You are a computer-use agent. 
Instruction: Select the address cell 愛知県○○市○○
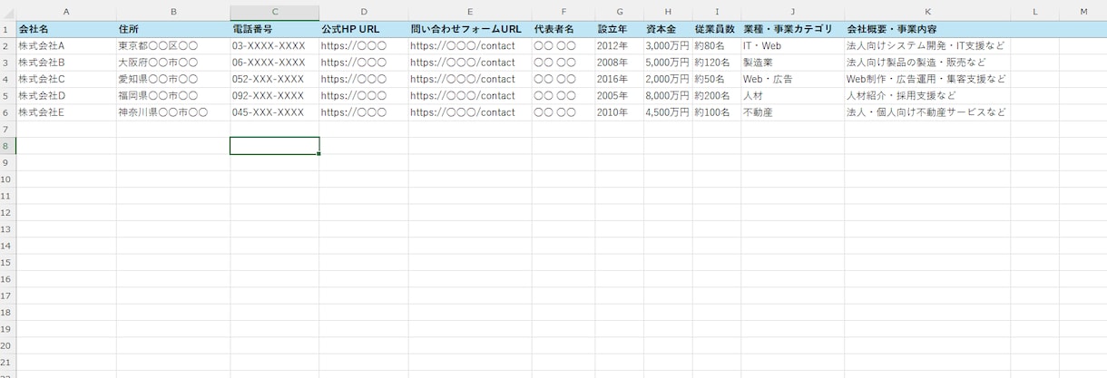[x=173, y=79]
